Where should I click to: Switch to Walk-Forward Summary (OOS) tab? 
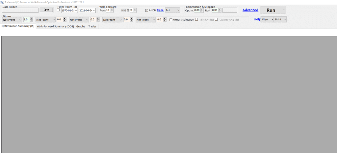(x=55, y=26)
